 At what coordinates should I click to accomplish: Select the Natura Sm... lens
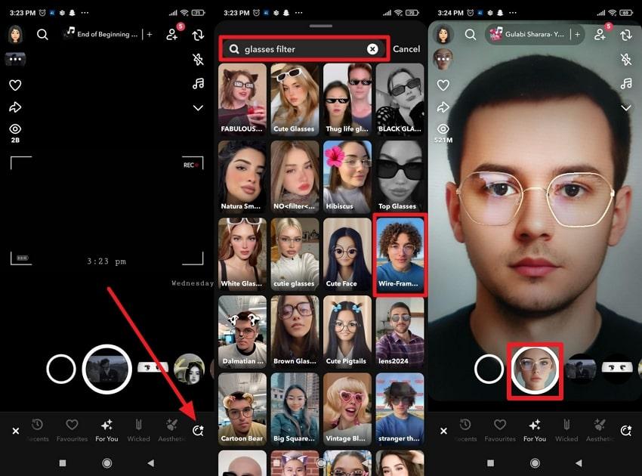tap(242, 176)
